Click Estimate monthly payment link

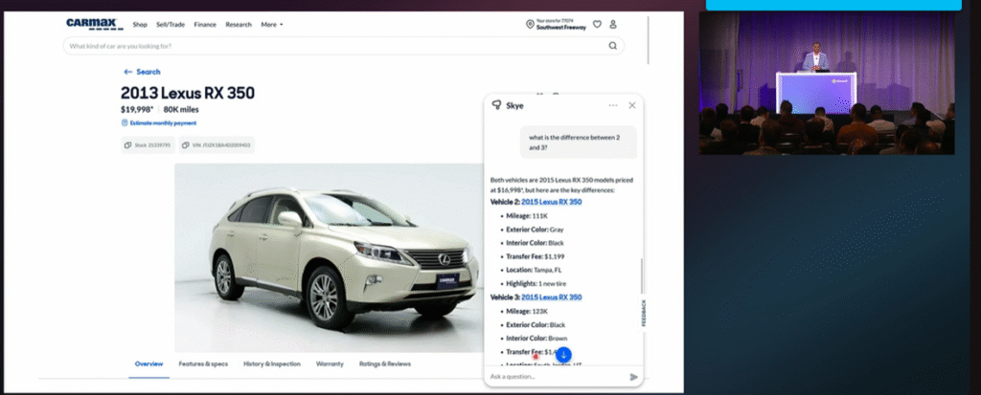(159, 123)
